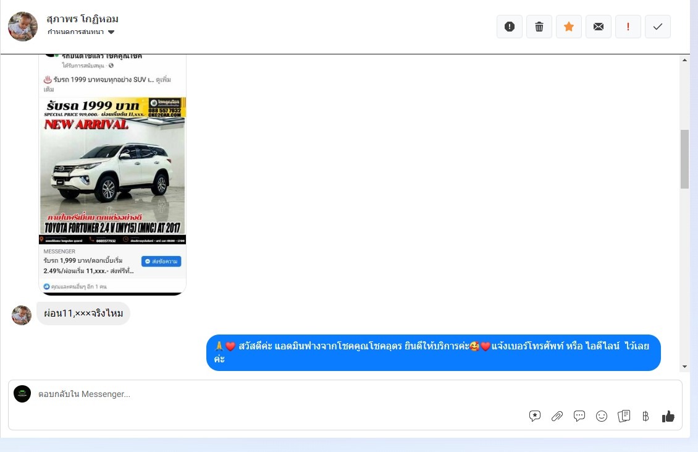Click the ส่งข้อความ button on the ad
Screen dimensions: 698x452
(x=161, y=262)
